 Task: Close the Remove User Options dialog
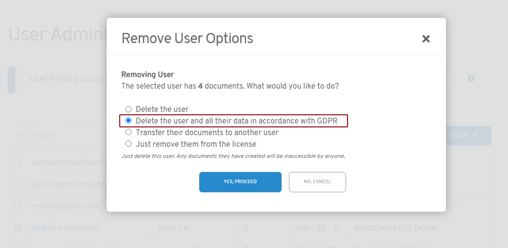click(426, 39)
